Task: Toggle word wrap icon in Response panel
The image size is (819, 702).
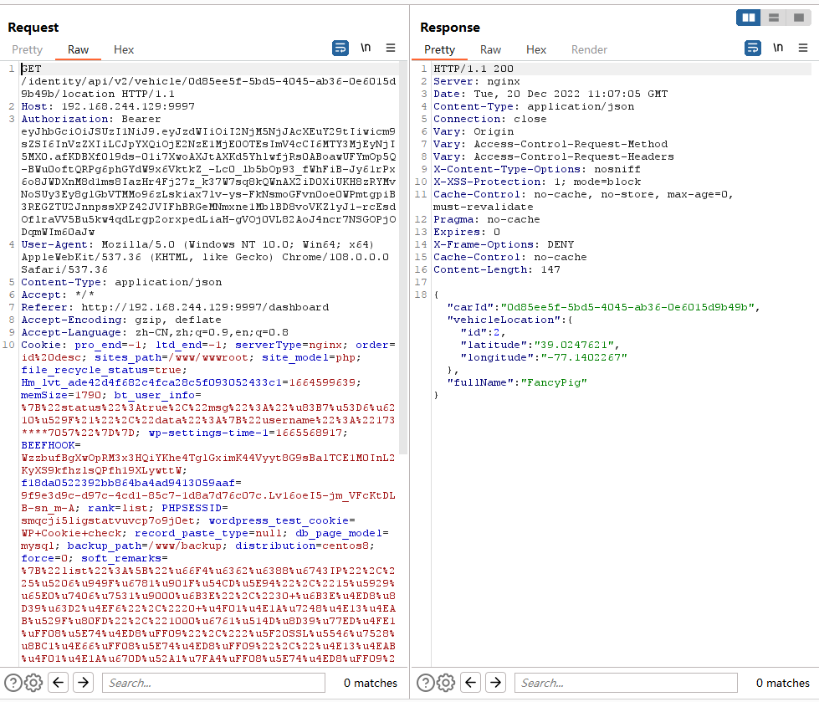Action: click(753, 48)
